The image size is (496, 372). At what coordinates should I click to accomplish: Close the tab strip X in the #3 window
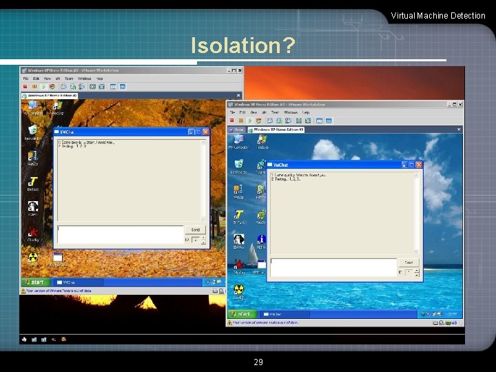459,130
